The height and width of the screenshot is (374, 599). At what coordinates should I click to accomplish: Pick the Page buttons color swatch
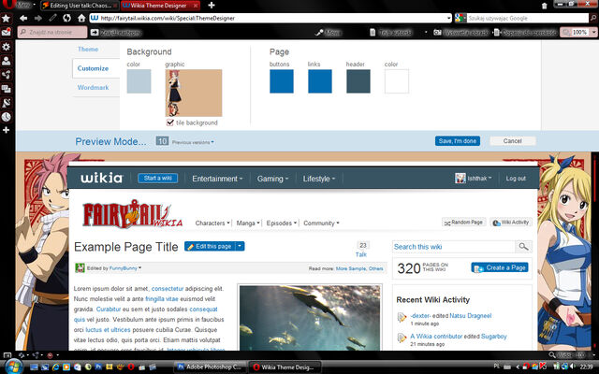tap(282, 81)
